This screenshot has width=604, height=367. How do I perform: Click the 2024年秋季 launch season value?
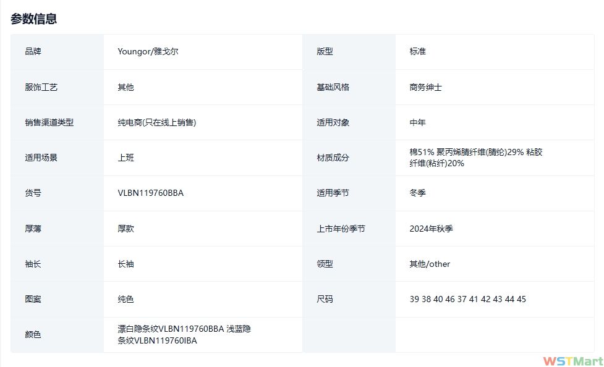click(x=431, y=229)
